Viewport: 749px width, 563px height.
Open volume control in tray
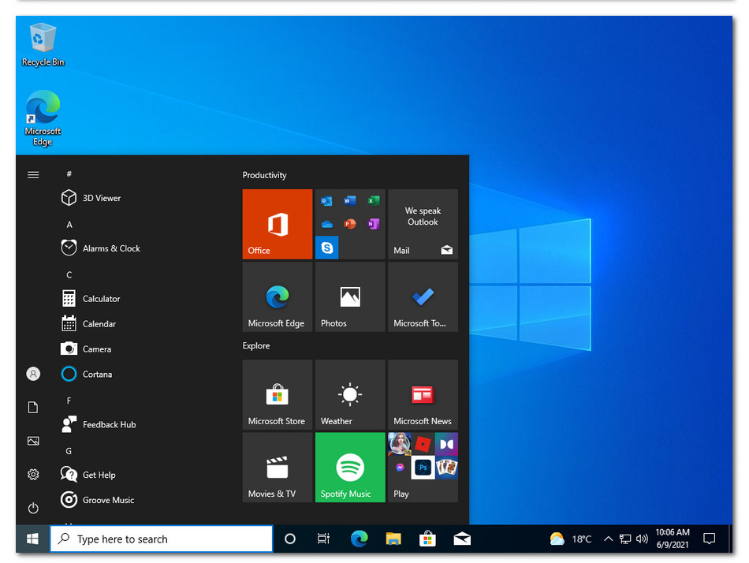click(x=642, y=539)
